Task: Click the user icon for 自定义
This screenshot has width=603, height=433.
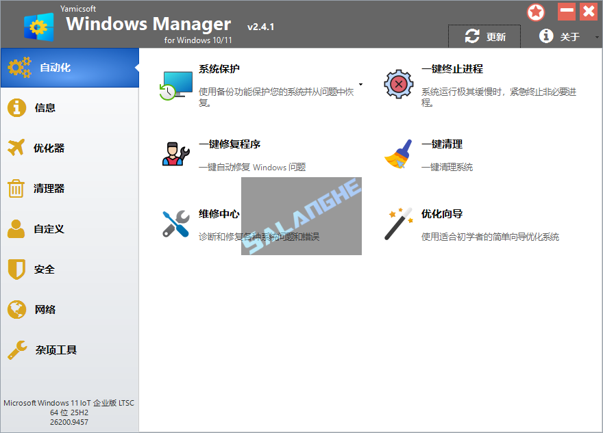Action: coord(16,228)
